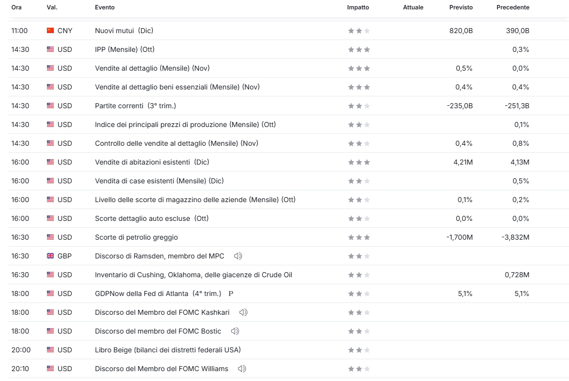Click the 'Precedente' column header
Screen dimensions: 569x381
pos(513,7)
